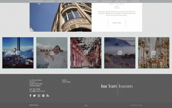The image size is (172, 108).
Task: Open Instagram post showing the chef
Action: click(x=52, y=53)
